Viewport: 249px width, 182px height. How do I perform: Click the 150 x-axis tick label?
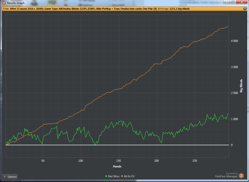pos(118,161)
